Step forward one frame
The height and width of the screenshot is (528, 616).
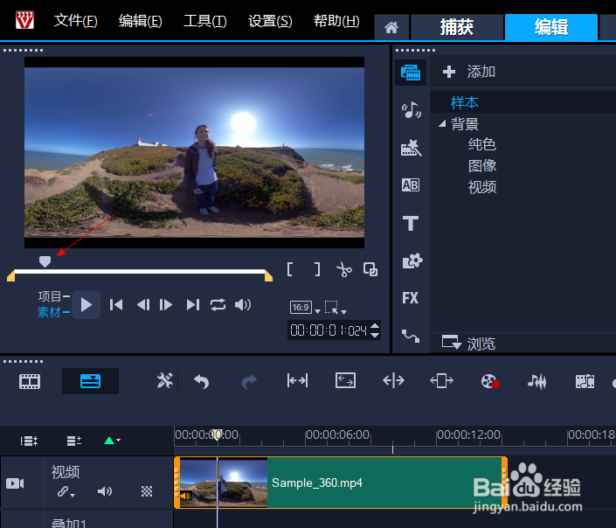click(x=165, y=305)
